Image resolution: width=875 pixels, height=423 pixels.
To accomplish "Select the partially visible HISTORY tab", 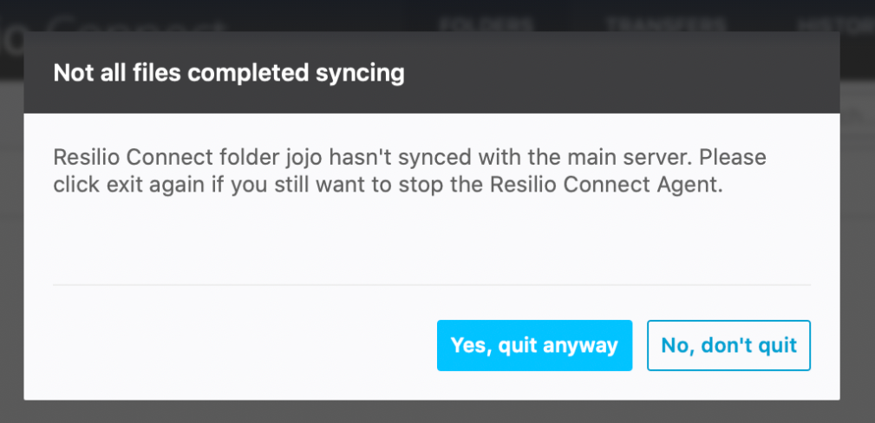I will point(847,23).
